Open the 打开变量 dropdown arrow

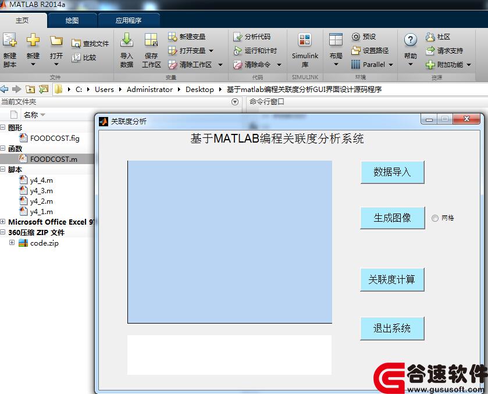click(x=211, y=51)
